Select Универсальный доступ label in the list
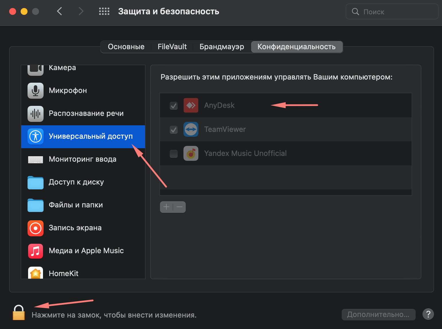The width and height of the screenshot is (442, 329). [91, 136]
